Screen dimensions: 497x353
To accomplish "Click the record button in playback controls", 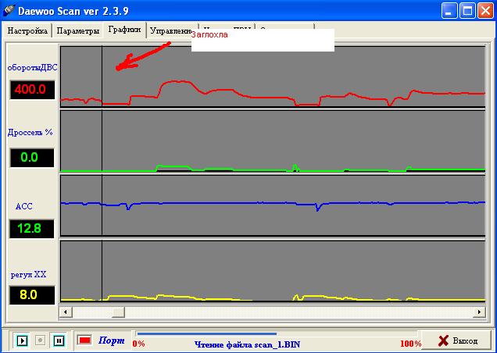I will click(40, 341).
